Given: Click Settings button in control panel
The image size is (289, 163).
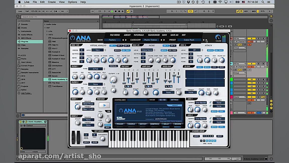Looking at the screenshot, I should click(x=175, y=100).
